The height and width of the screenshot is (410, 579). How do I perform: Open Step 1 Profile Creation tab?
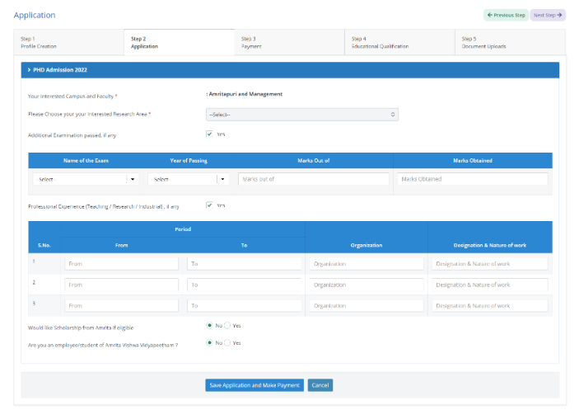tap(69, 42)
